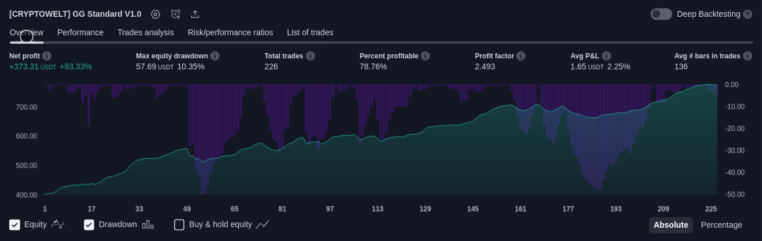Show info for Avg P&L
The image size is (762, 241).
606,56
